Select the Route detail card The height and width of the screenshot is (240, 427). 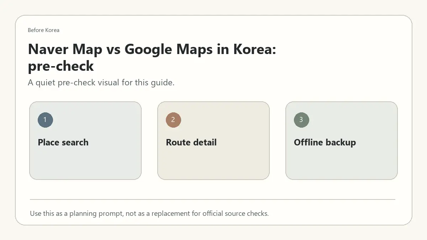tap(213, 141)
